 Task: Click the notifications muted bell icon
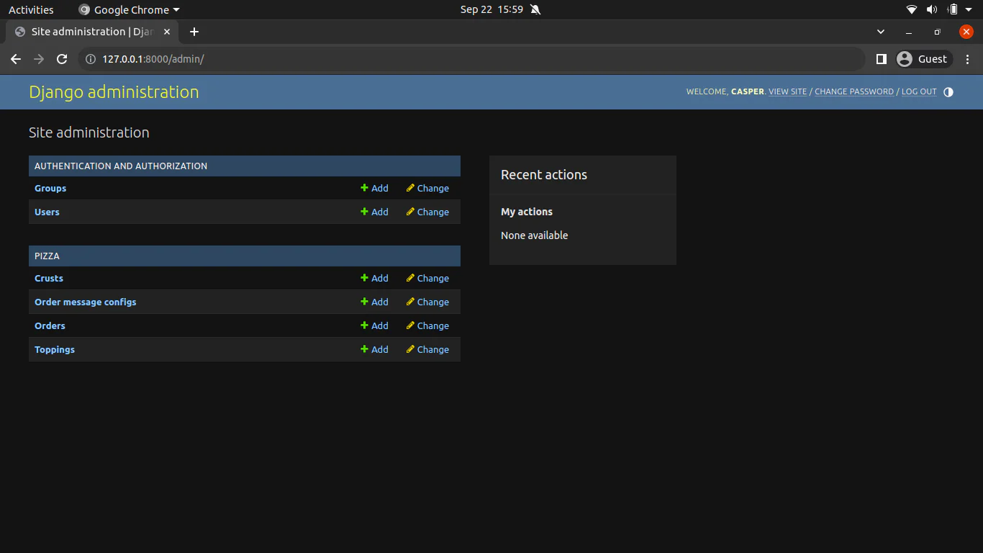(x=535, y=9)
